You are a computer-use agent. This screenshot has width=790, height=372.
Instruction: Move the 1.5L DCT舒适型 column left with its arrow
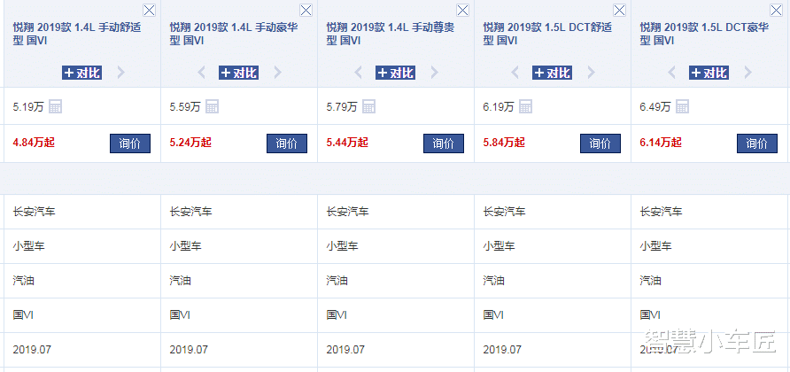click(x=515, y=73)
